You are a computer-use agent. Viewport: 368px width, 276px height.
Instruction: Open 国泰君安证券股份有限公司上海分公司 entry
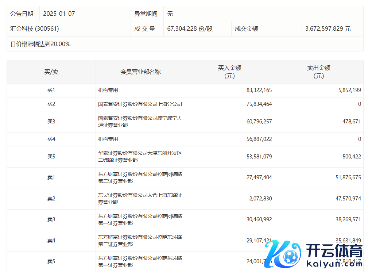coord(140,104)
